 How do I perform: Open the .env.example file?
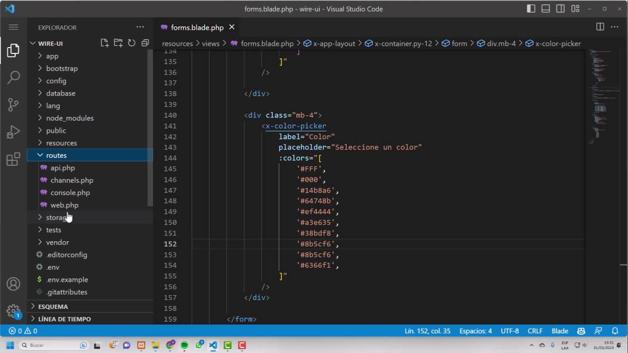point(90,279)
